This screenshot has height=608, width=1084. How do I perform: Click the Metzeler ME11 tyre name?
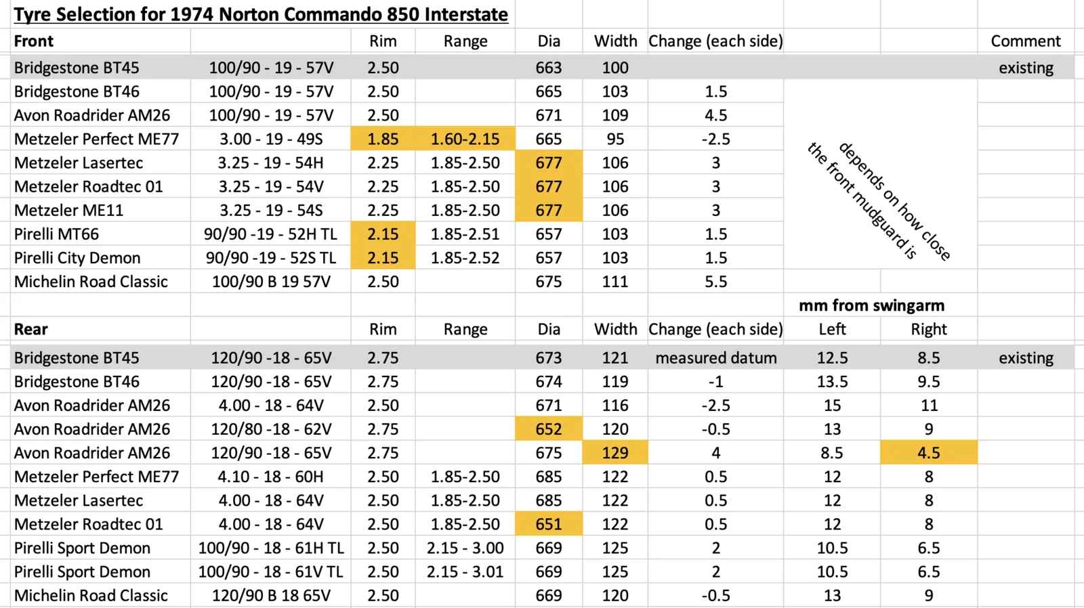[68, 211]
